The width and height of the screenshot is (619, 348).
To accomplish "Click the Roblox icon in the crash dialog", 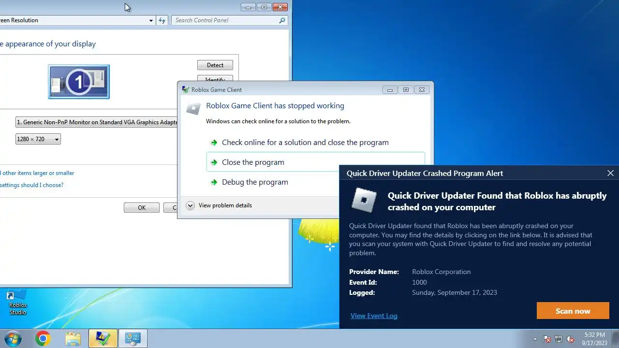I will 193,108.
